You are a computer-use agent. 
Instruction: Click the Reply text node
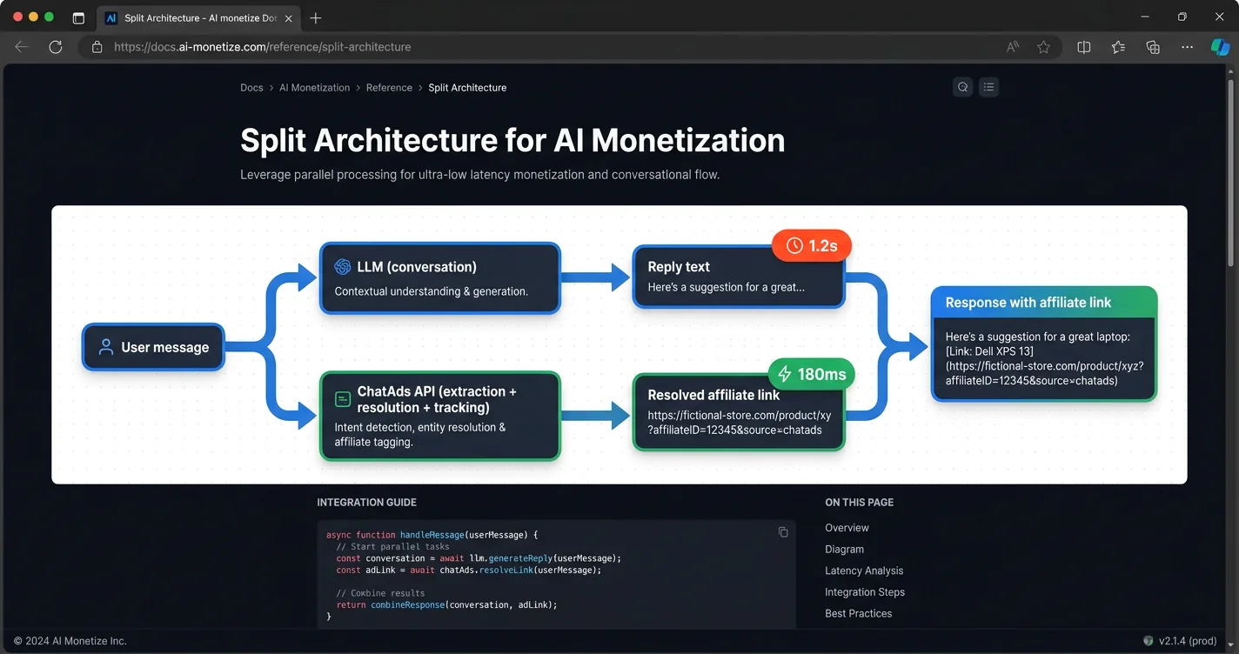click(739, 277)
